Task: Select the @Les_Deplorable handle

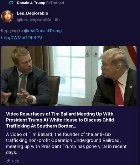Action: (x=34, y=20)
